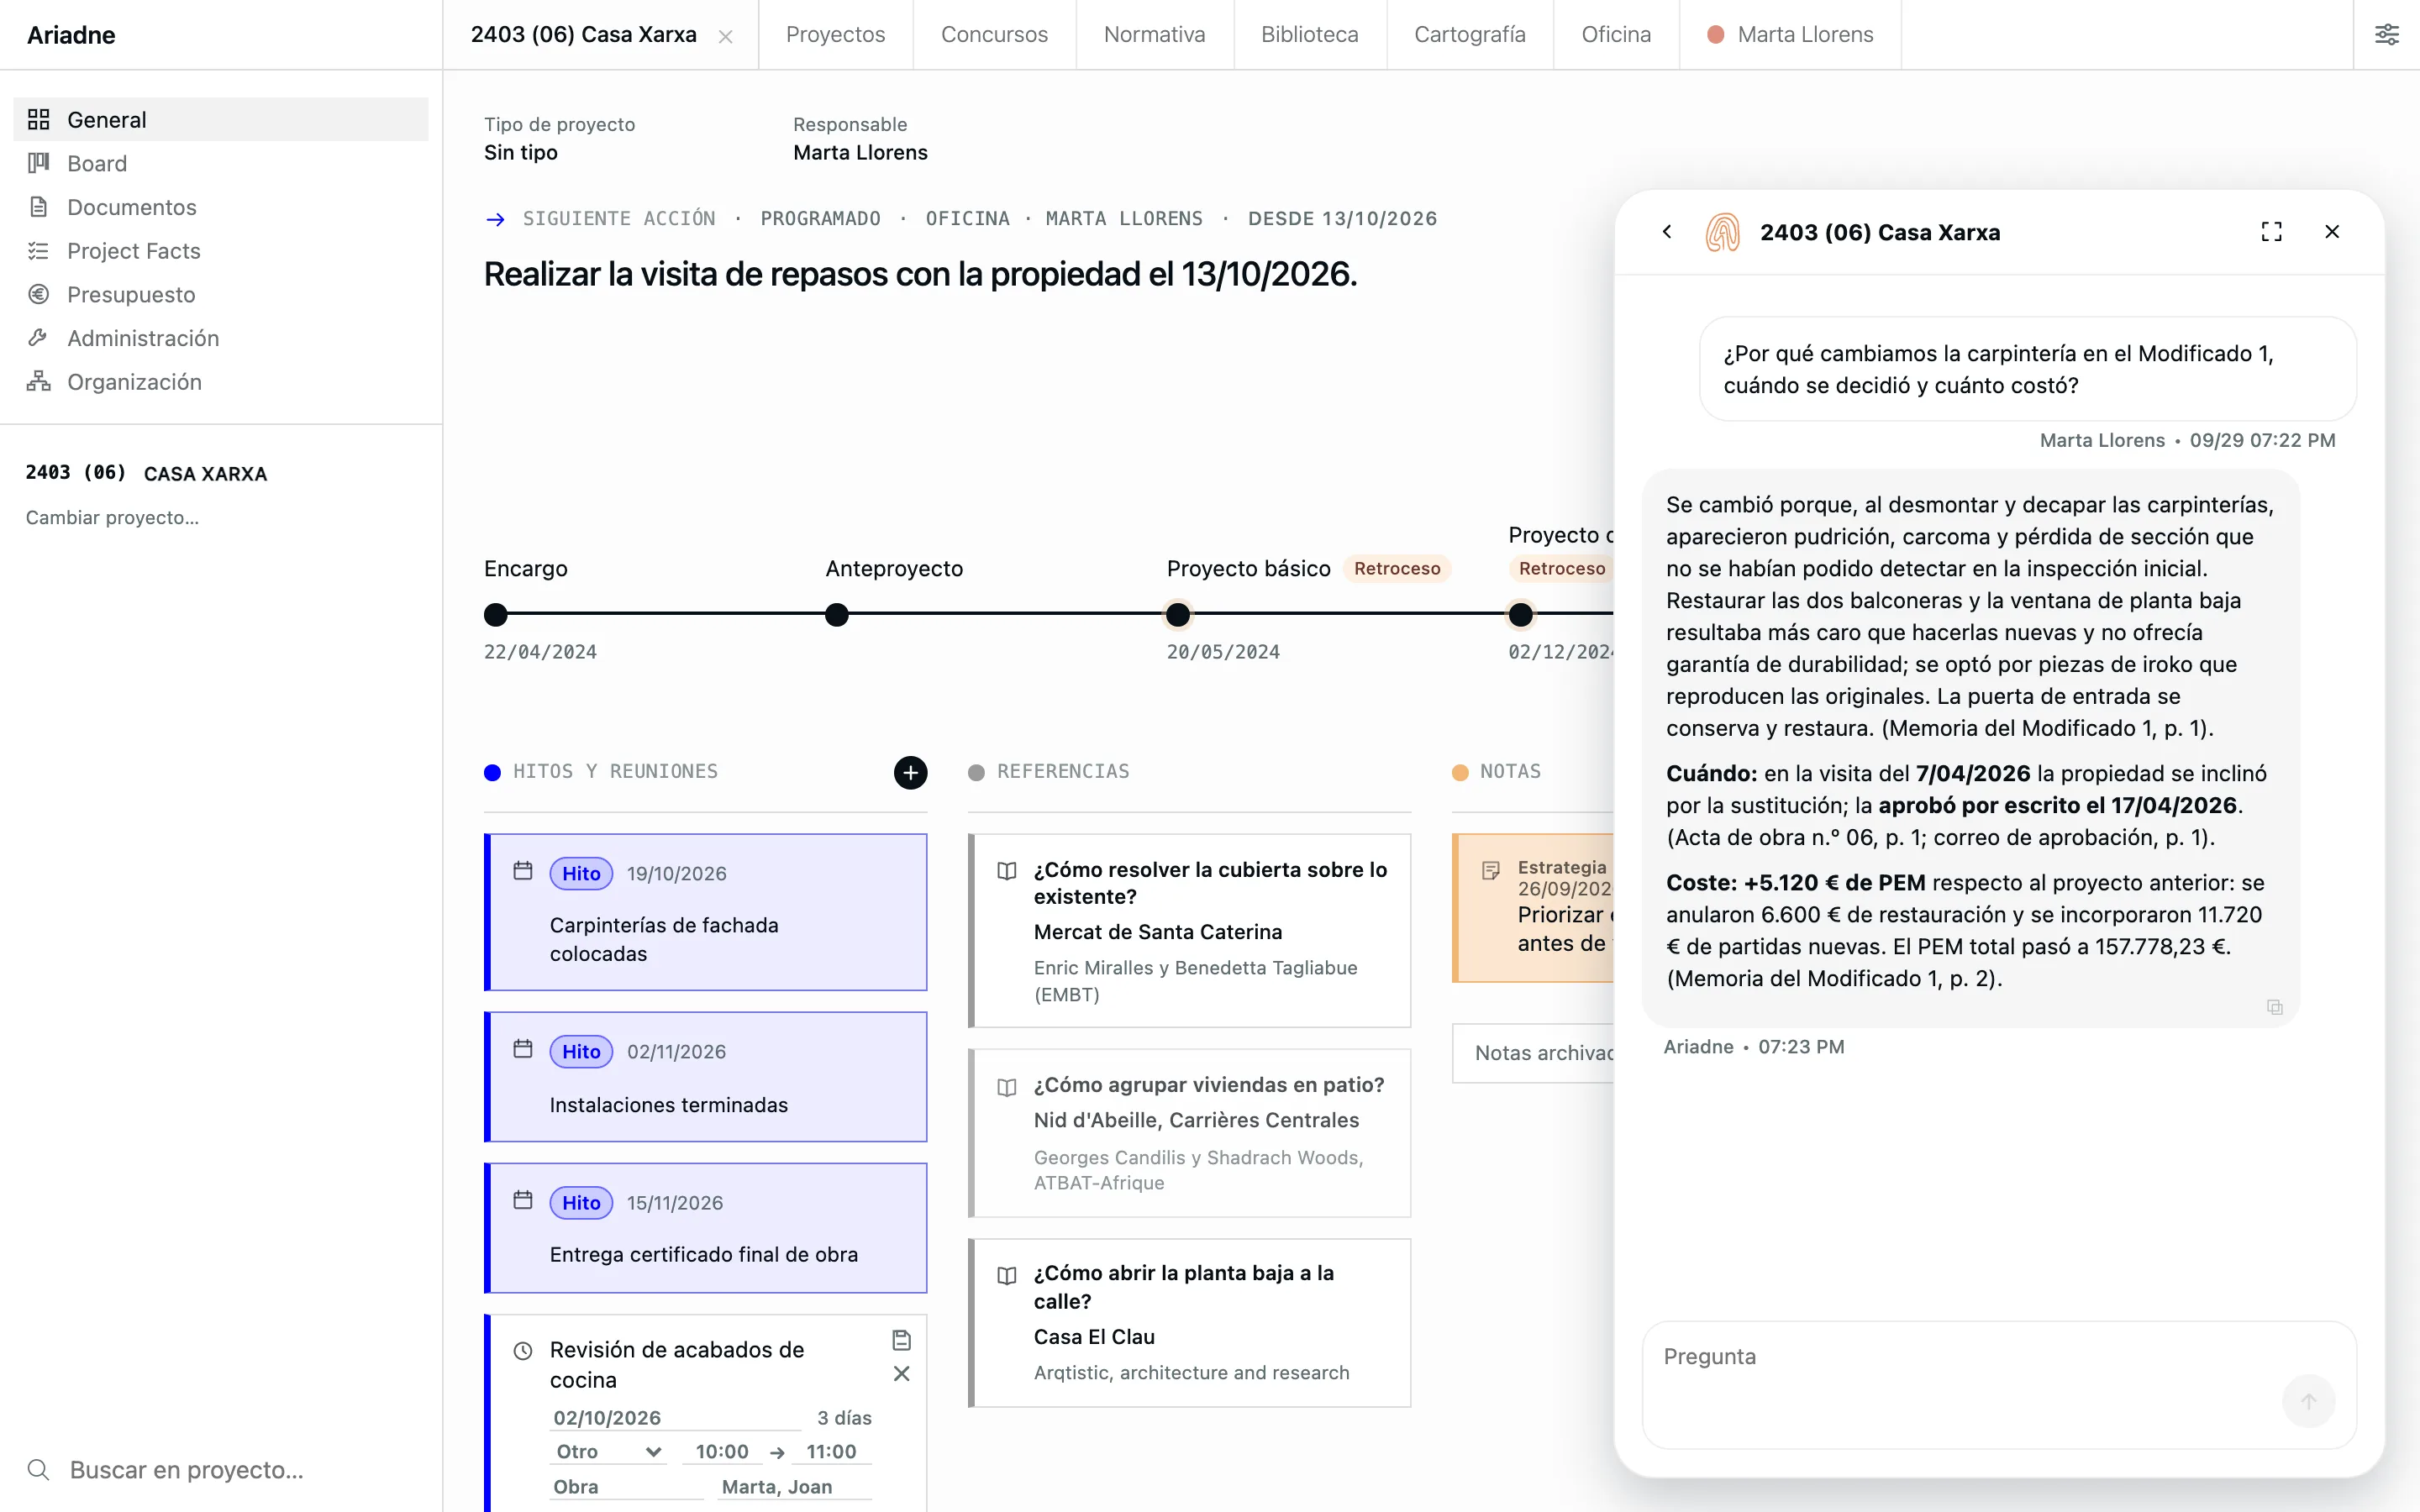2420x1512 pixels.
Task: Save the Revisión de acabados meeting
Action: coord(901,1340)
